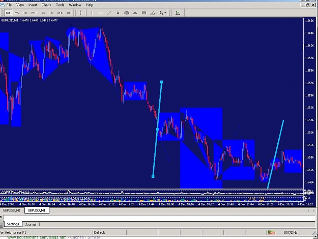
Task: Click the 4 Dec 17:12 time axis label
Action: (107, 204)
